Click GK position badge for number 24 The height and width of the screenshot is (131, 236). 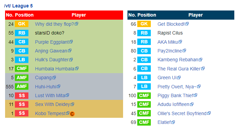pos(22,24)
